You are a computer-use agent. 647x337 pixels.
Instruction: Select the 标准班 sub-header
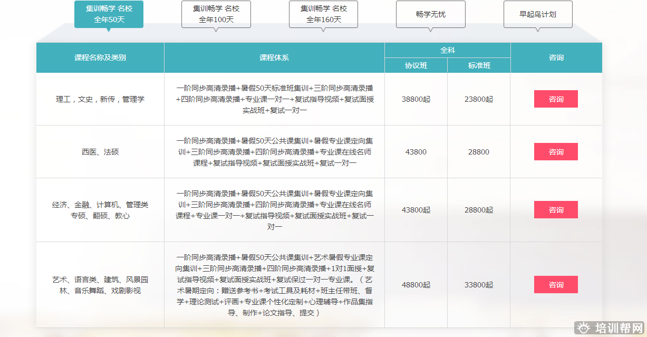click(479, 65)
